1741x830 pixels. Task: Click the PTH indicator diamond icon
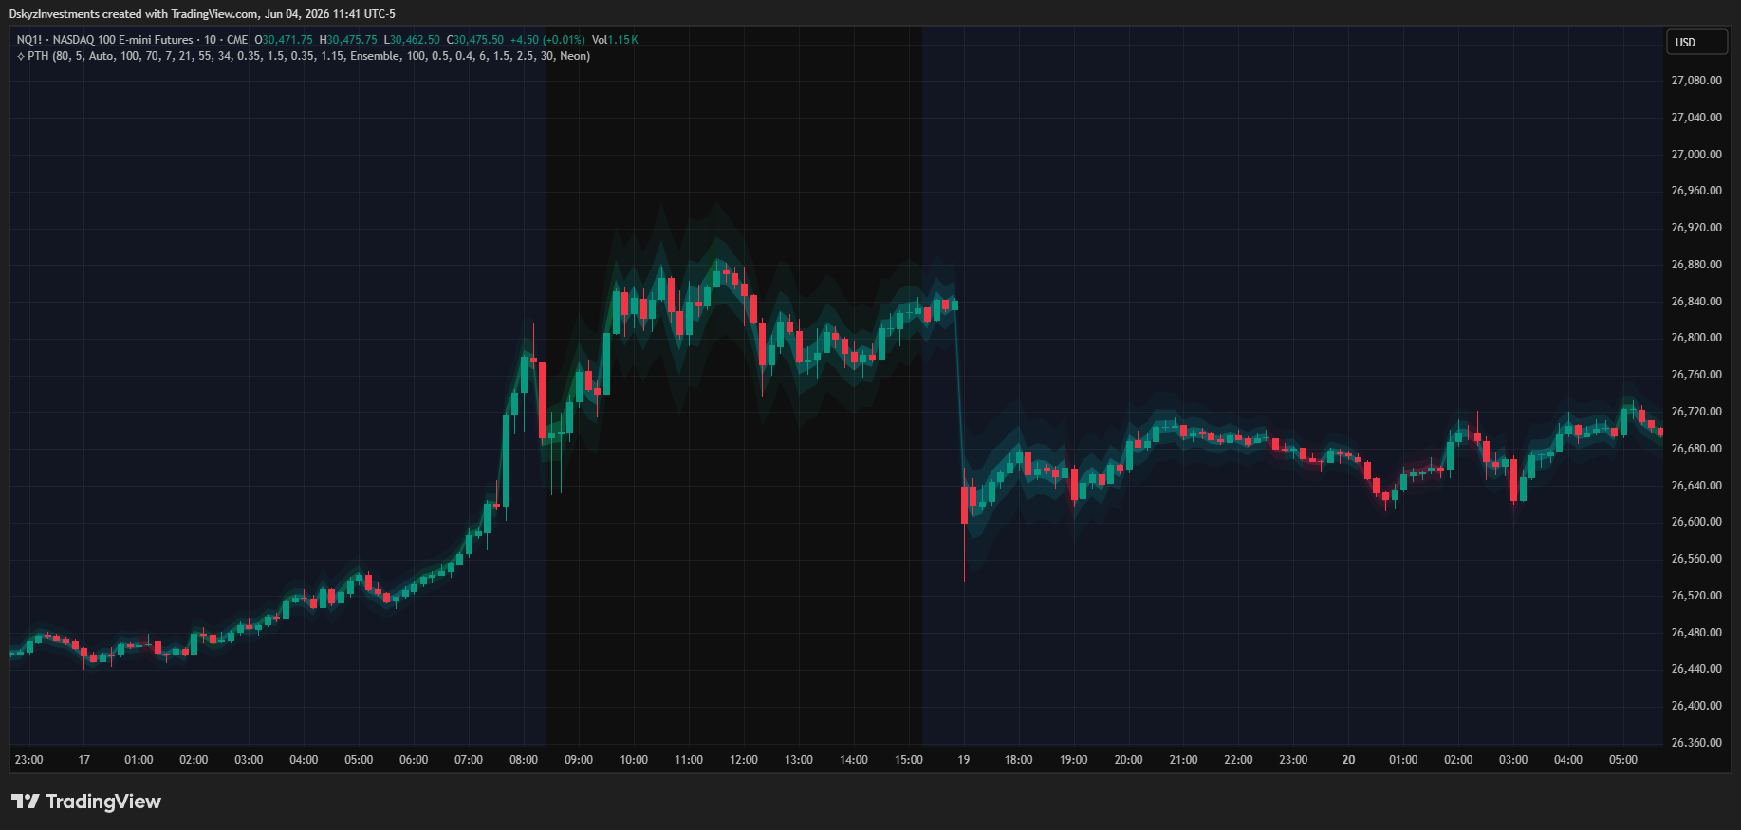coord(21,57)
